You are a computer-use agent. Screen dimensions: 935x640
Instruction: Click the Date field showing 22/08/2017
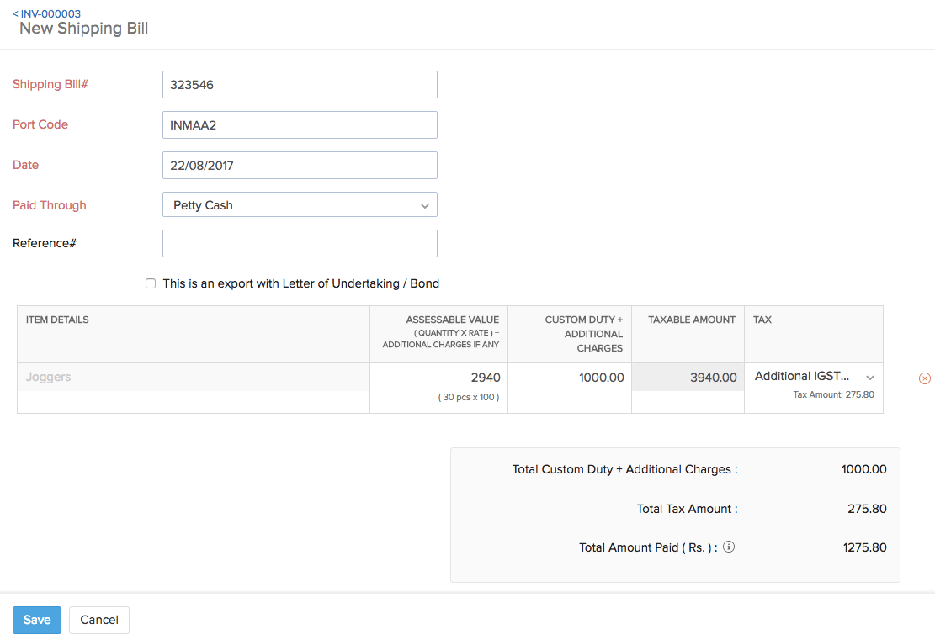[300, 165]
